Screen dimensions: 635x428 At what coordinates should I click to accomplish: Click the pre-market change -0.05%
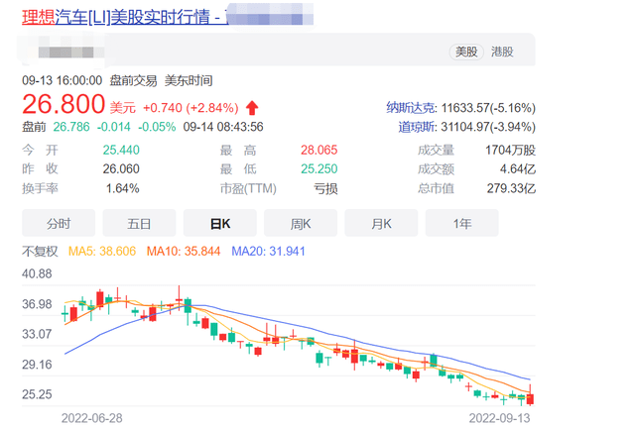coord(157,127)
